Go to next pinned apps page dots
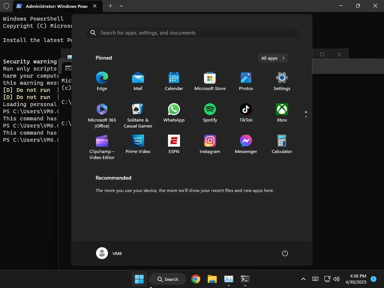Screen dimensions: 384x288 point(306,114)
